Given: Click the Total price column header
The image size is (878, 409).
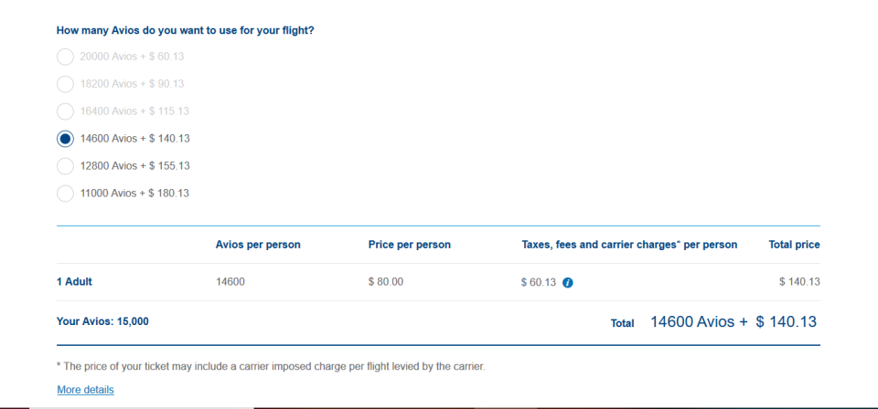Looking at the screenshot, I should [x=794, y=245].
